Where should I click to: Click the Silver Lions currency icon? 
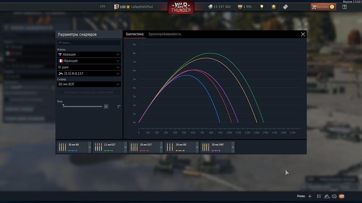click(x=210, y=7)
